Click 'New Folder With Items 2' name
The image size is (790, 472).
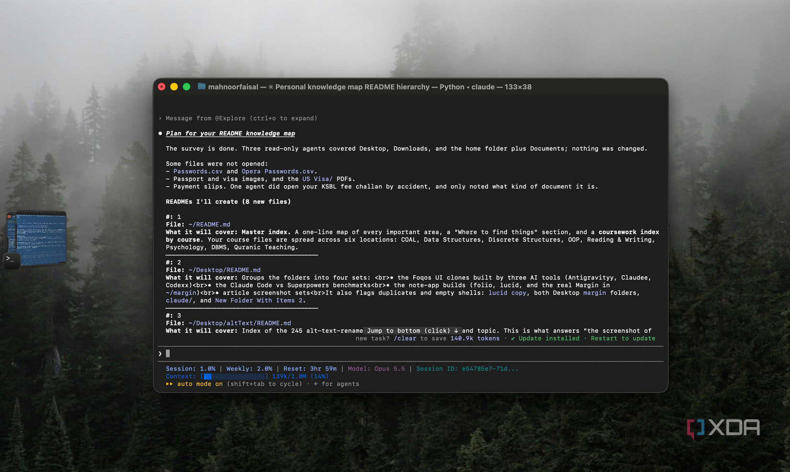[259, 301]
